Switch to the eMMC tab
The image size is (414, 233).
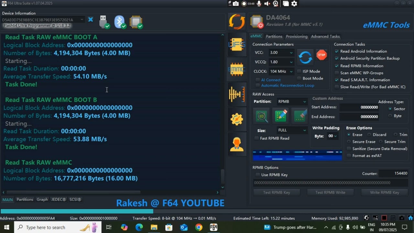[x=256, y=37]
